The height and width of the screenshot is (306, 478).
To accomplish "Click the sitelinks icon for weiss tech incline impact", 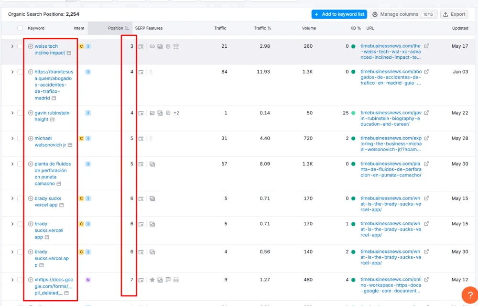I will pyautogui.click(x=176, y=46).
